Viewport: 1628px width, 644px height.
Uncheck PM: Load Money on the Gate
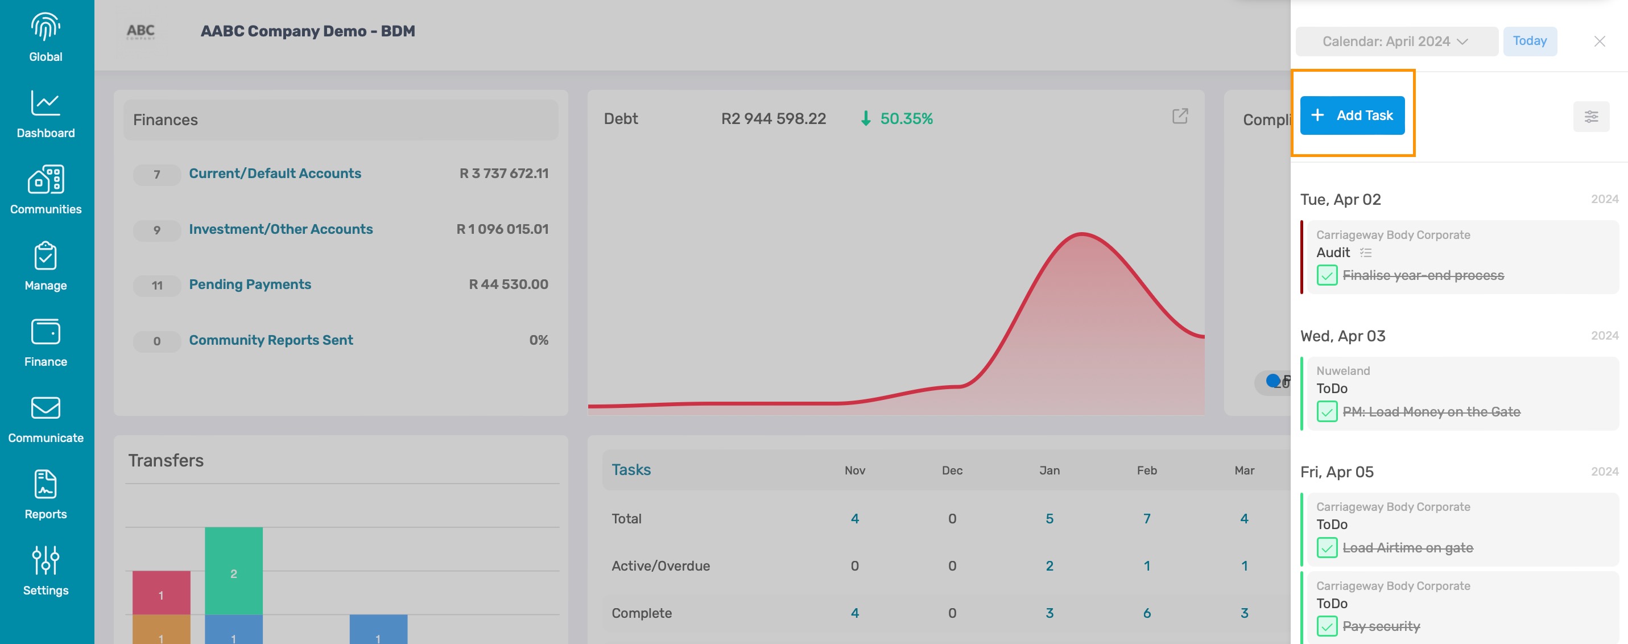[1327, 412]
